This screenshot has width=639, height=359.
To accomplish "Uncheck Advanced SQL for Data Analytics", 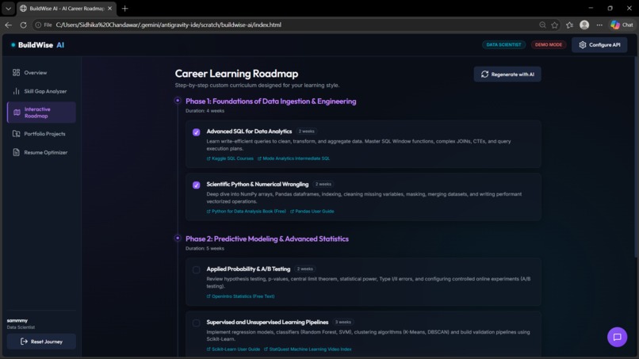I will tap(197, 132).
